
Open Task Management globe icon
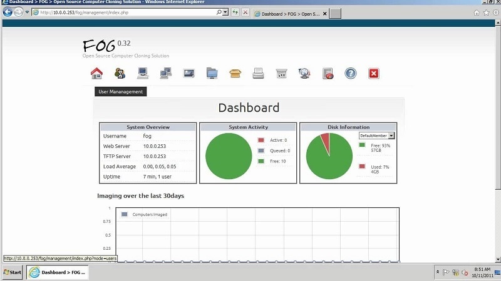304,73
